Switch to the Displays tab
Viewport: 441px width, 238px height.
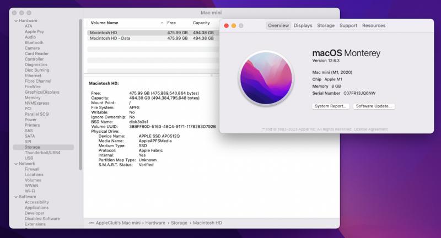point(303,25)
